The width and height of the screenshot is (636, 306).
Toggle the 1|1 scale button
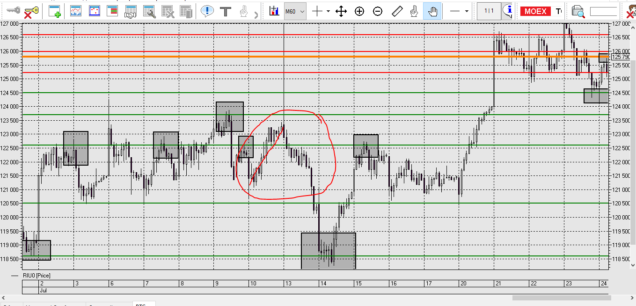489,11
